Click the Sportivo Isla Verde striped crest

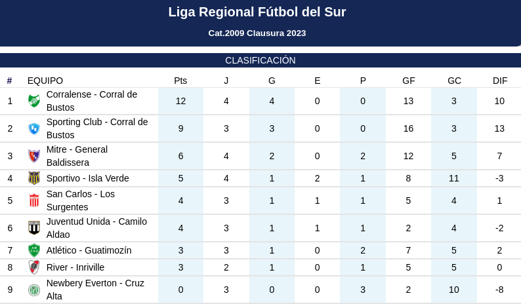34,178
